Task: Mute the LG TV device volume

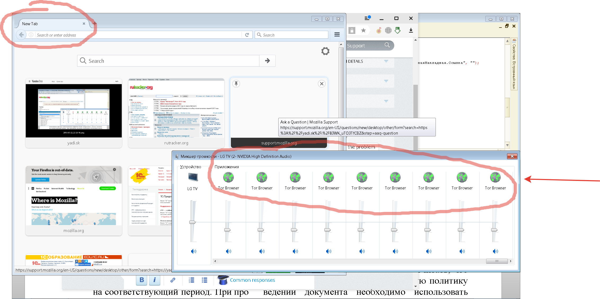Action: (194, 251)
